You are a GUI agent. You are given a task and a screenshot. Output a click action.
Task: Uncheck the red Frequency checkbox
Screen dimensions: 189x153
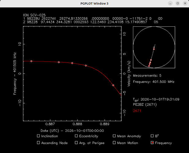[x=152, y=143]
